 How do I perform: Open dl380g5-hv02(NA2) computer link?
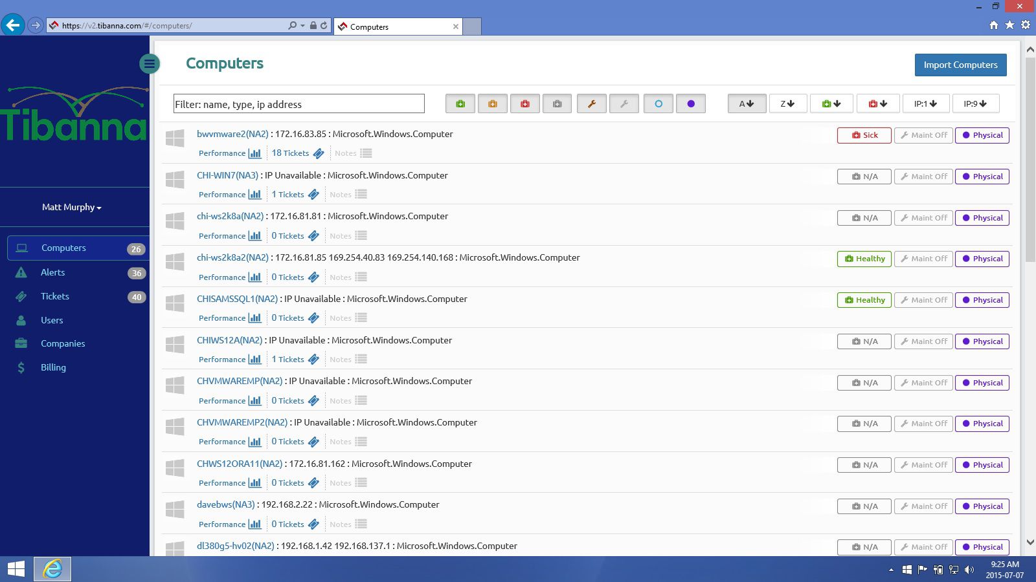coord(236,546)
